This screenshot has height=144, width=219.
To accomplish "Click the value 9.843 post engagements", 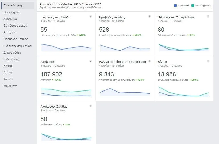I will [x=106, y=74].
